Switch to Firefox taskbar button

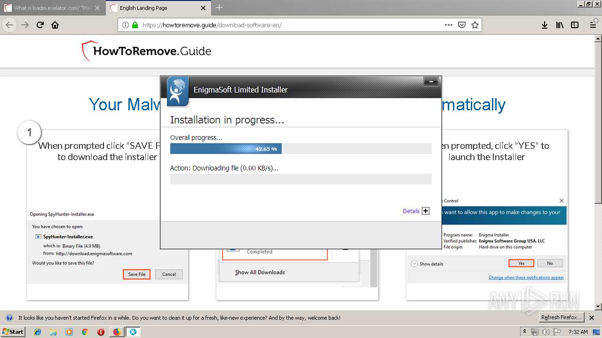pyautogui.click(x=117, y=332)
